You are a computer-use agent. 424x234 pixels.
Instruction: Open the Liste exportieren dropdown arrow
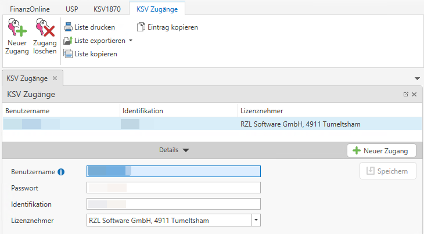pos(131,41)
